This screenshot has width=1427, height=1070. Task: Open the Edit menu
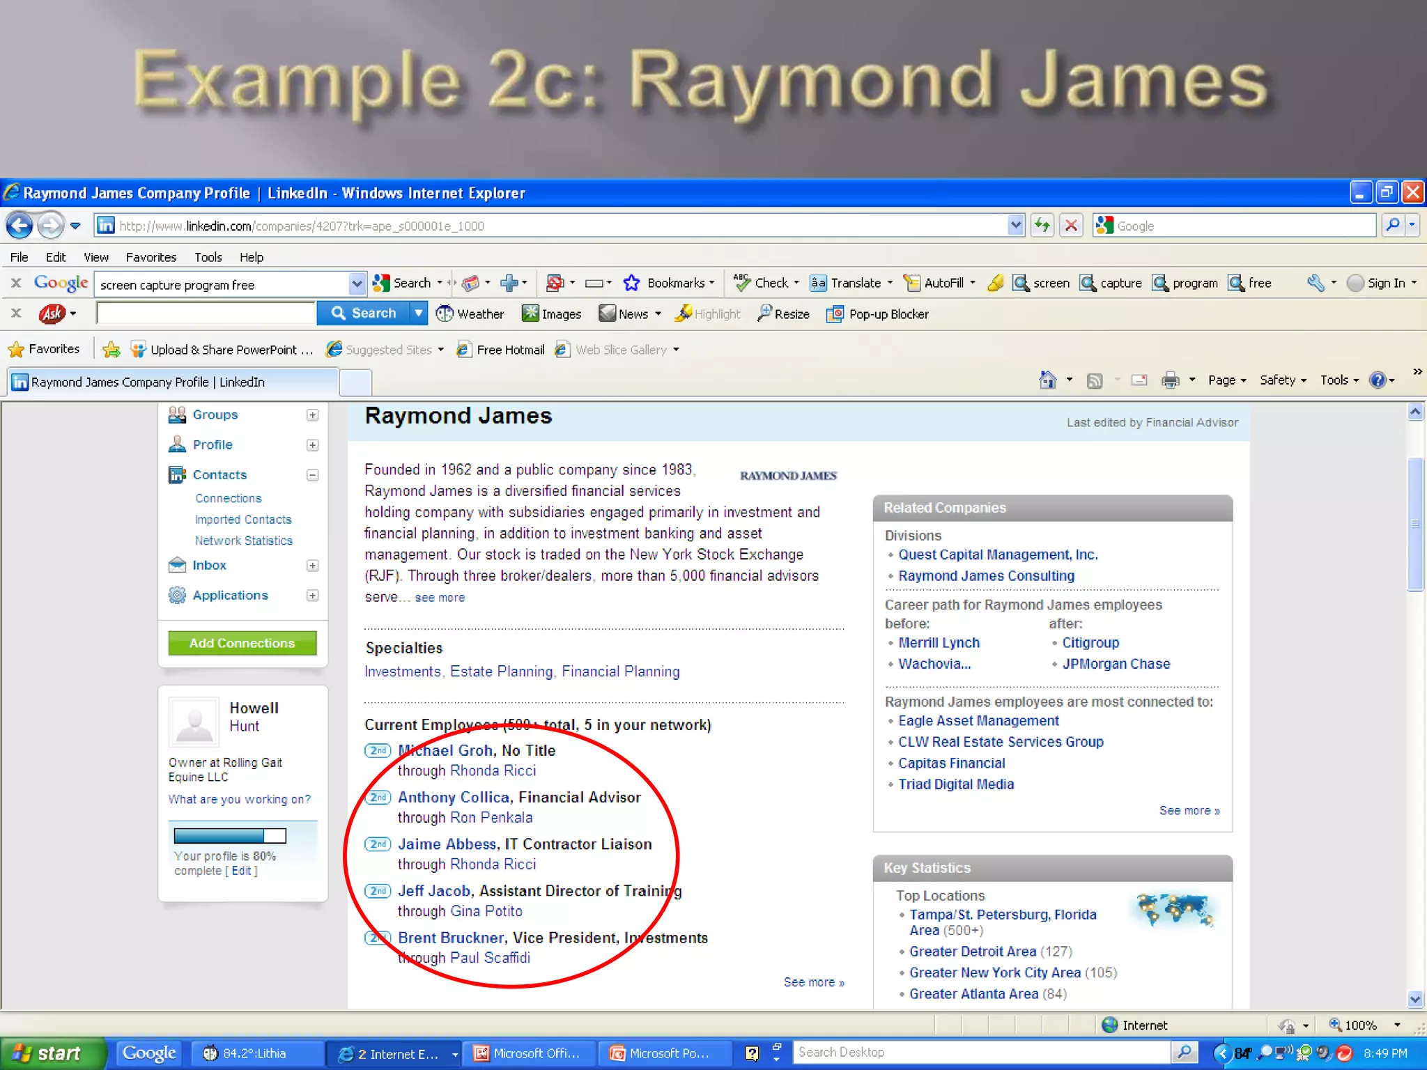click(x=56, y=257)
